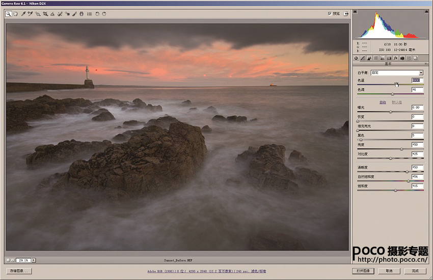433x280 pixels.
Task: Toggle the 预览 (Preview) checkbox
Action: point(330,14)
